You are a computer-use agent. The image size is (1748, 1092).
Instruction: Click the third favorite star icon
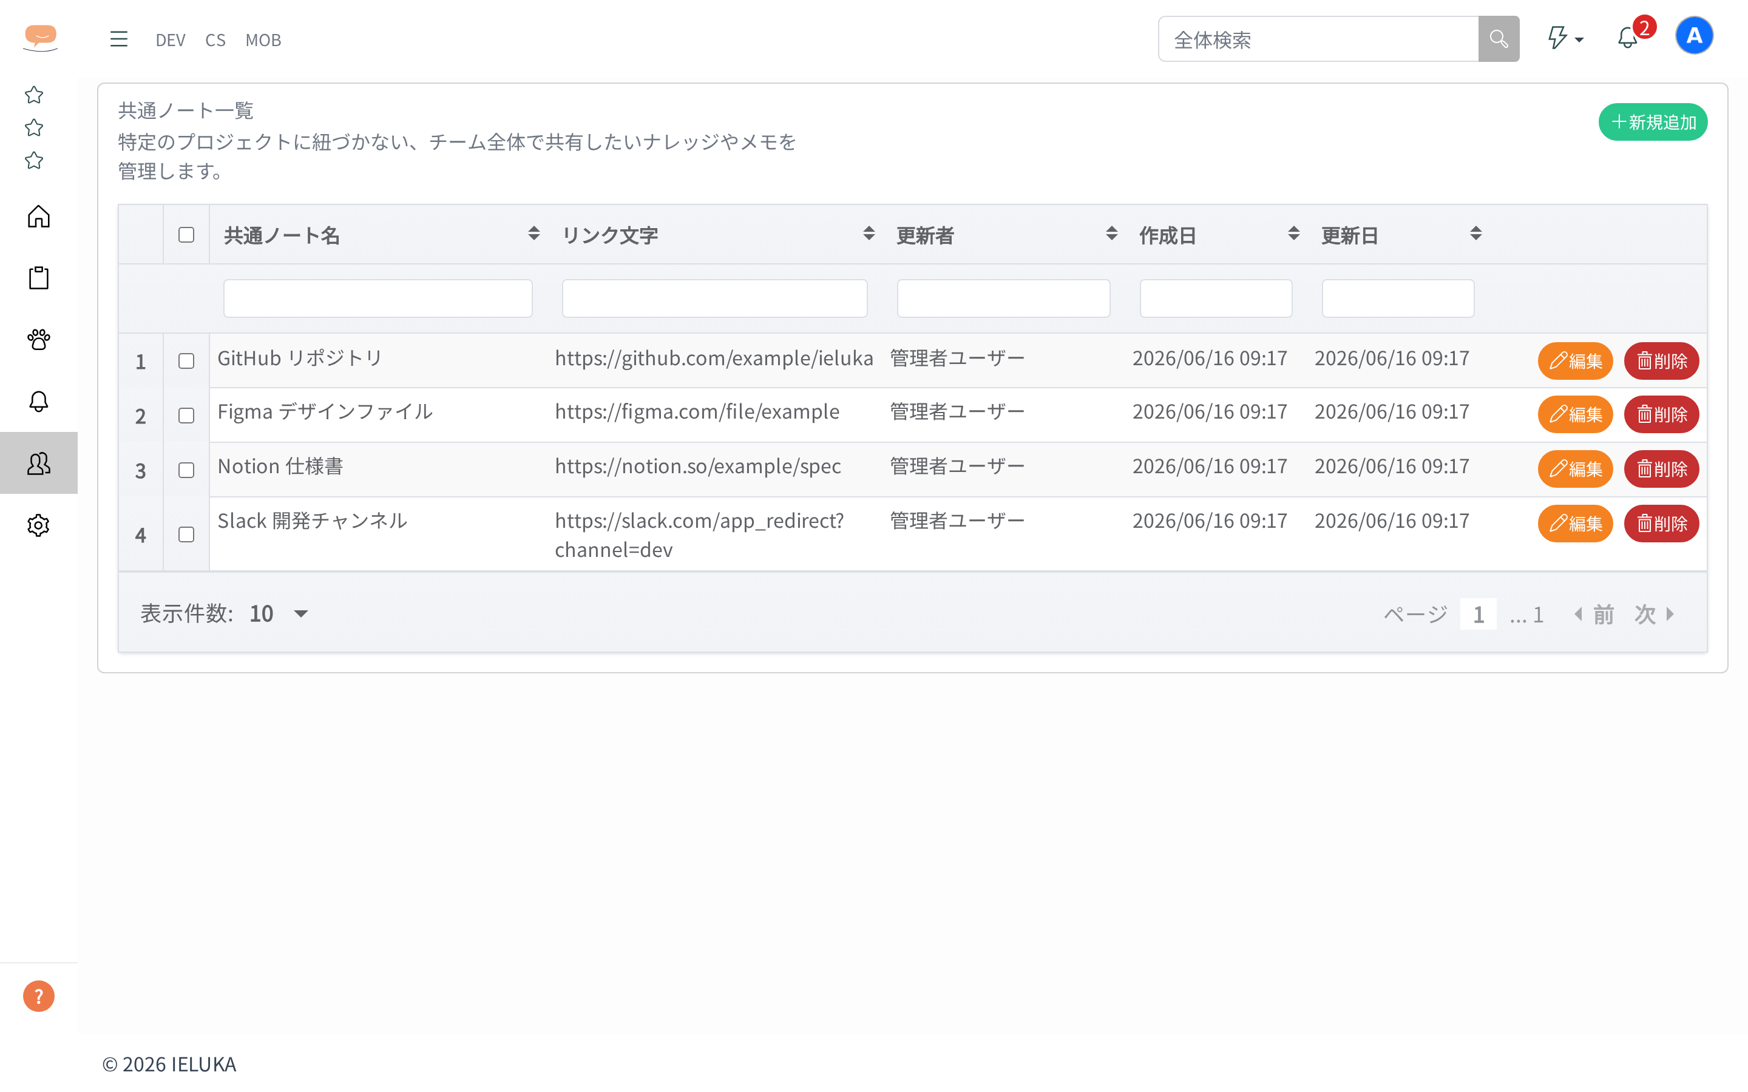click(x=34, y=160)
